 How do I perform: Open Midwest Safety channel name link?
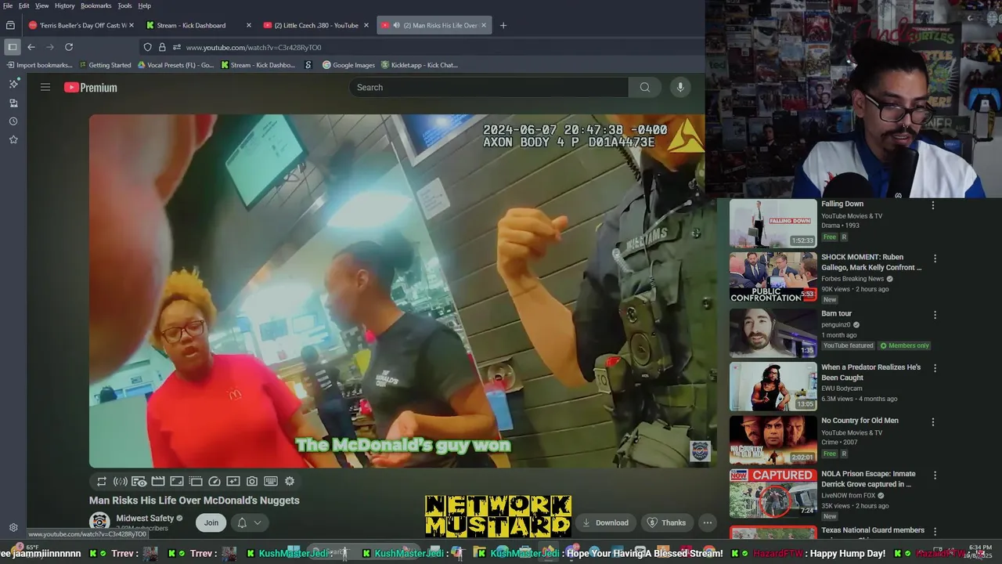[x=145, y=519]
